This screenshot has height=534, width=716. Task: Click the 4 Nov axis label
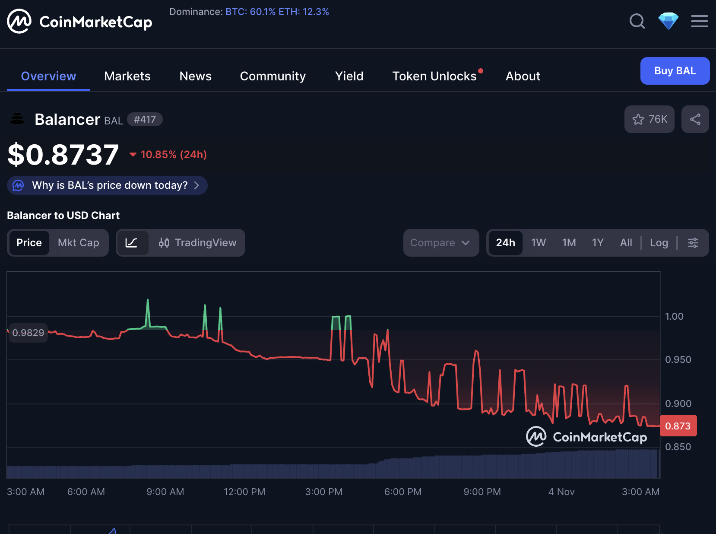(561, 492)
